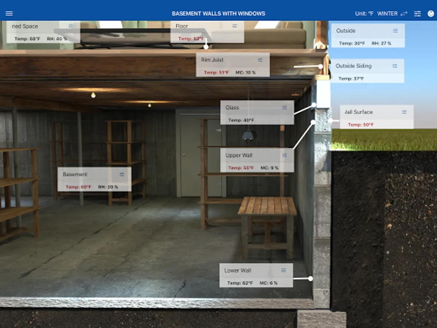
Task: Select the Basement Temp 60°F value
Action: point(79,187)
